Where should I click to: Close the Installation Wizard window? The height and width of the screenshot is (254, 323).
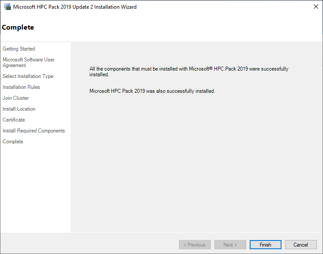point(316,7)
